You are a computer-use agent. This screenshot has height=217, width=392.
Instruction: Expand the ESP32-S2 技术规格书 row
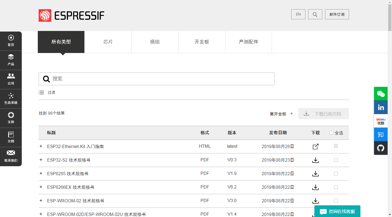pos(41,160)
